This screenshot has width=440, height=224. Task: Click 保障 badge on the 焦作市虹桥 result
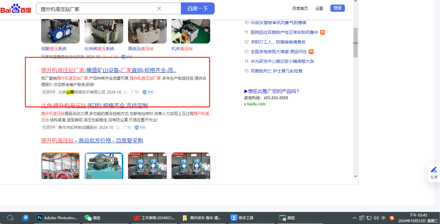click(141, 127)
